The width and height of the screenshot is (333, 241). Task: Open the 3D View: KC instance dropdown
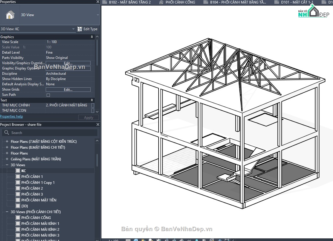pyautogui.click(x=73, y=29)
